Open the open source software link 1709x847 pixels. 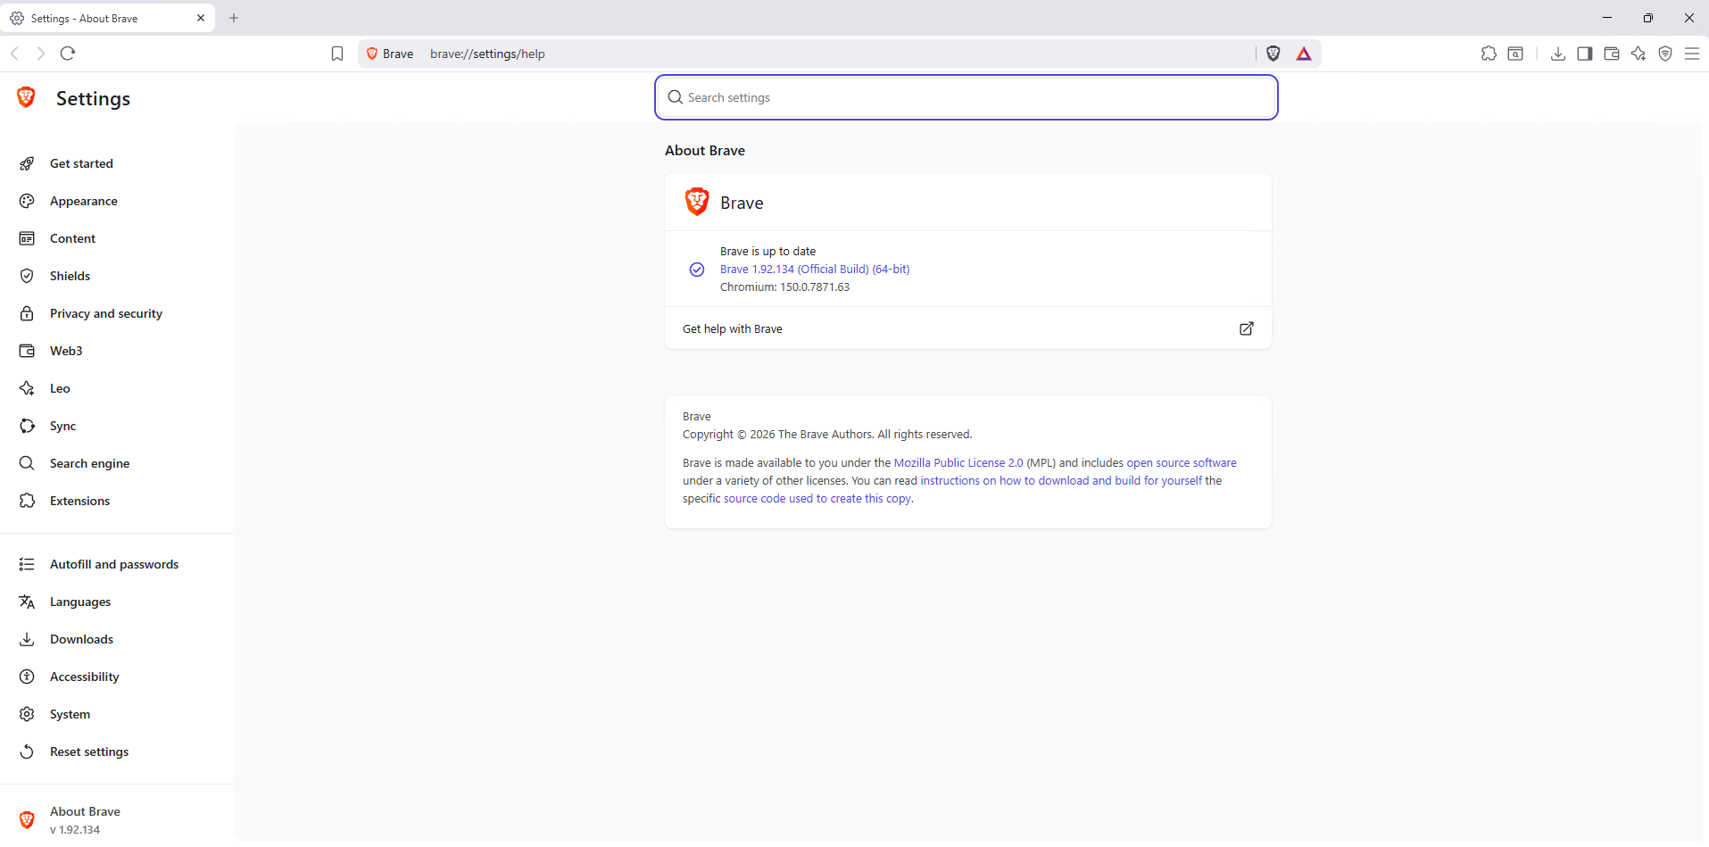coord(1182,462)
